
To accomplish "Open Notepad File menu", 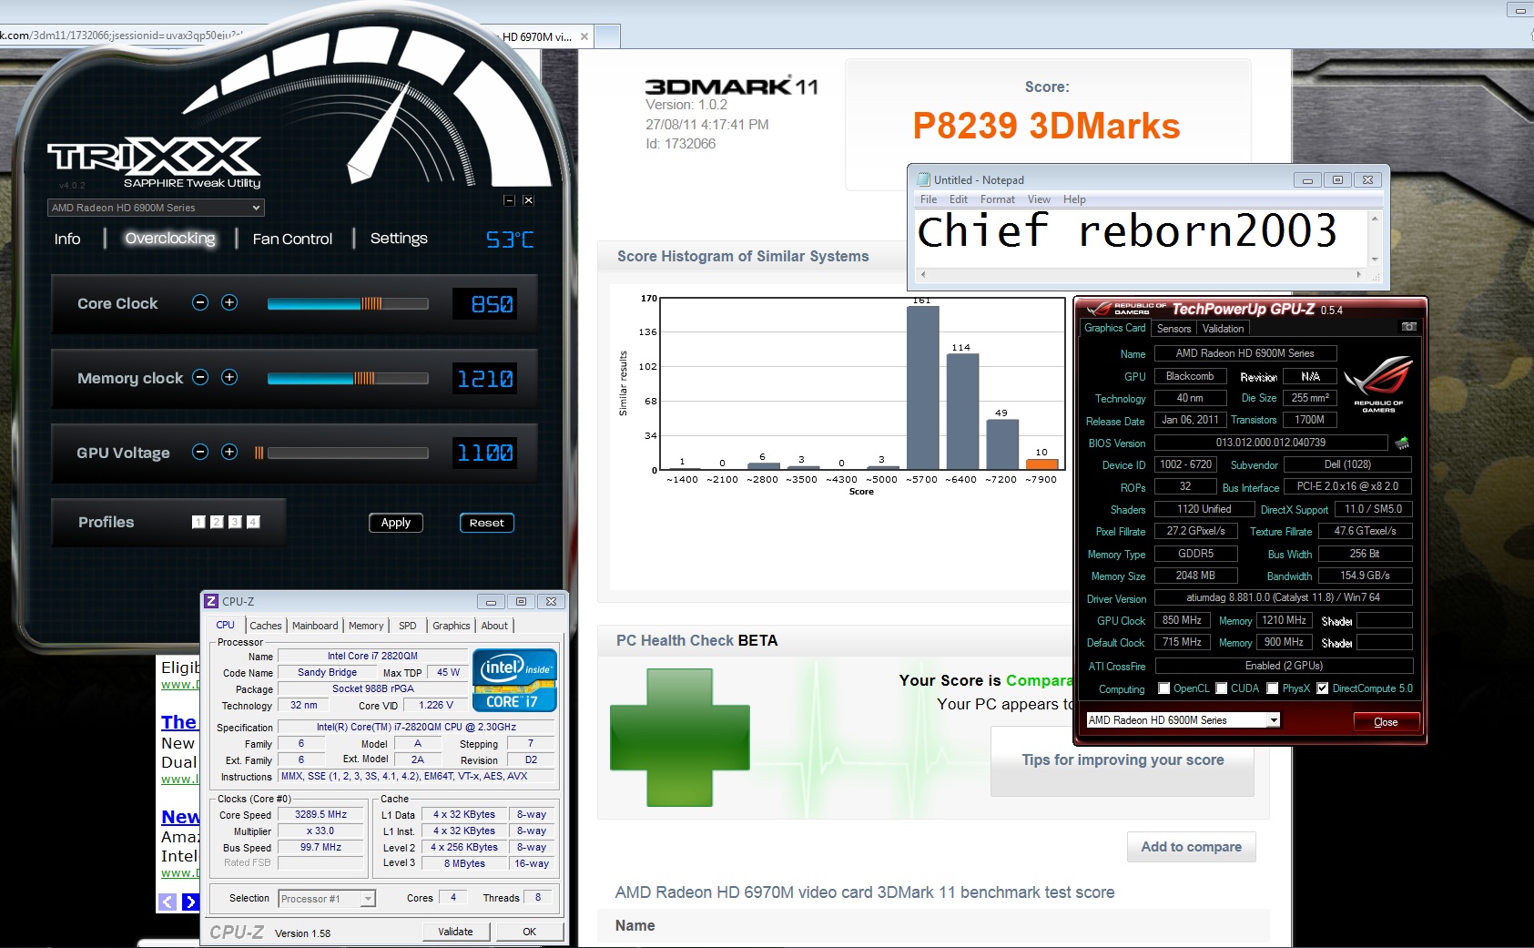I will (929, 199).
